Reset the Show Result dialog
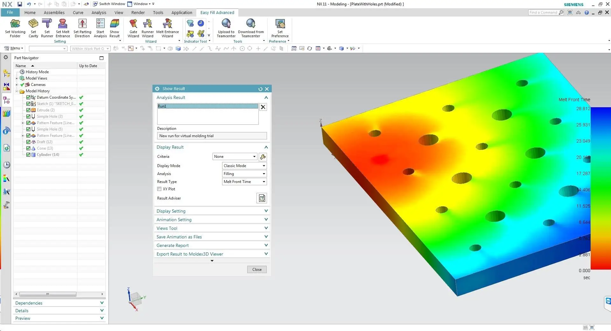This screenshot has height=331, width=611. tap(260, 89)
